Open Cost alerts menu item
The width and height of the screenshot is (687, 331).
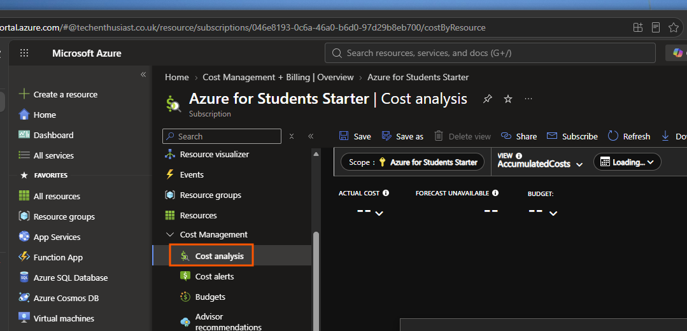pyautogui.click(x=207, y=276)
